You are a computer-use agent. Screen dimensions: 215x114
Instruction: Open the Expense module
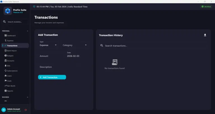[15, 41]
